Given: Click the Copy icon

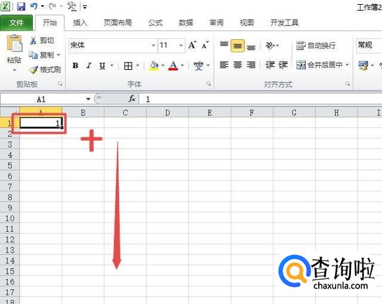Looking at the screenshot, I should (x=33, y=55).
